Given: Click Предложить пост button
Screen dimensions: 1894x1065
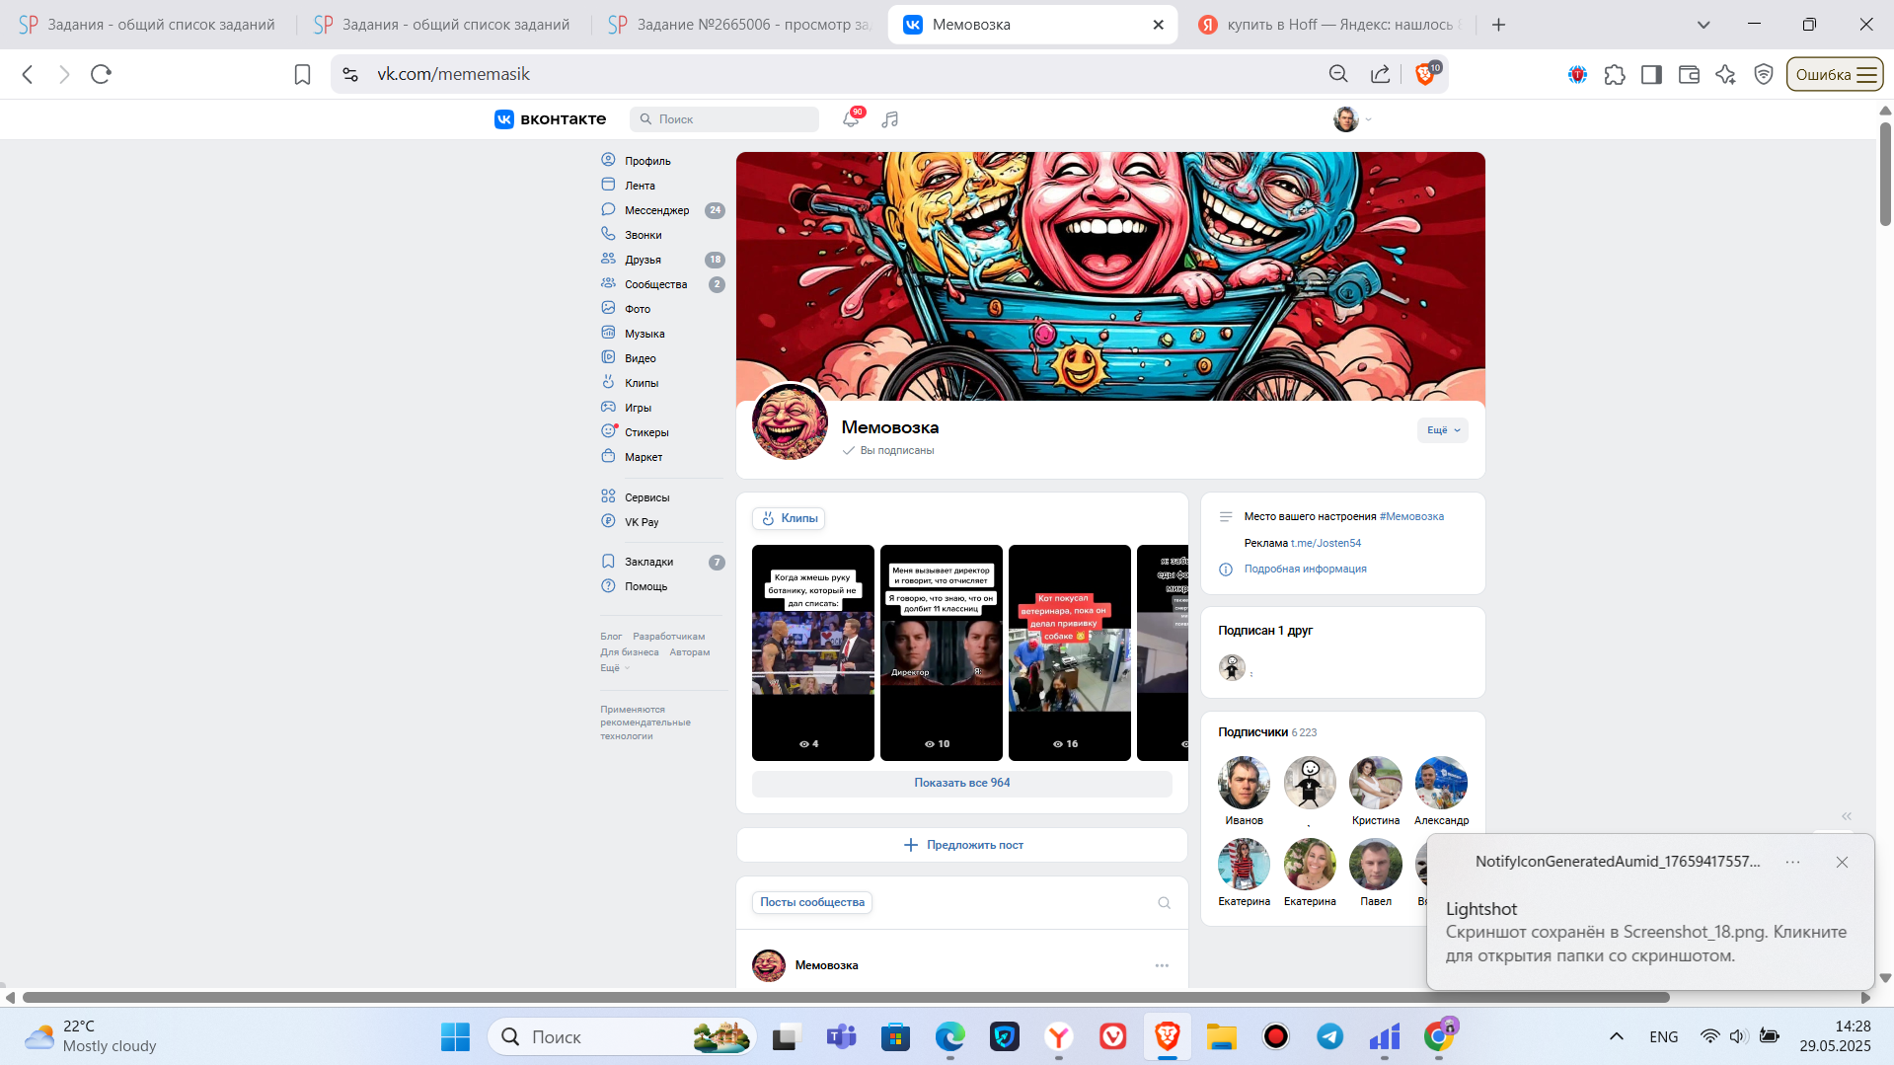Looking at the screenshot, I should (962, 845).
